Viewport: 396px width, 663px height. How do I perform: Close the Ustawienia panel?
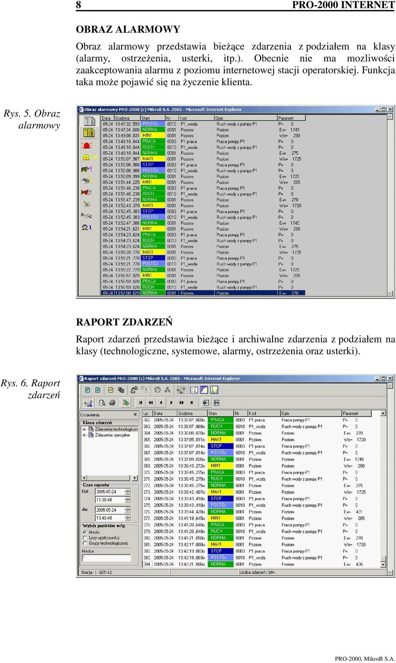click(x=135, y=414)
